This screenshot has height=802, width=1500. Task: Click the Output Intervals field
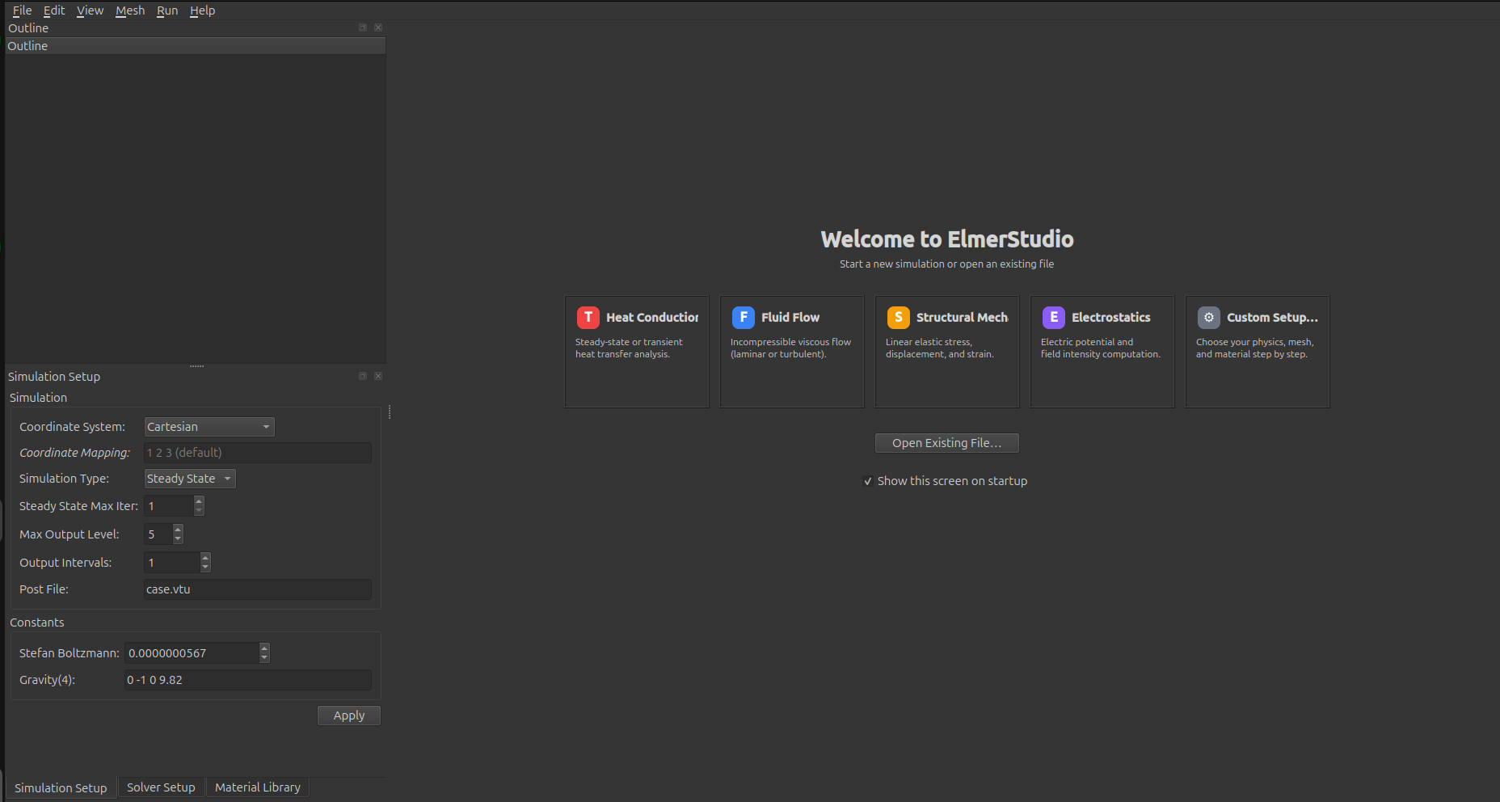coord(172,563)
